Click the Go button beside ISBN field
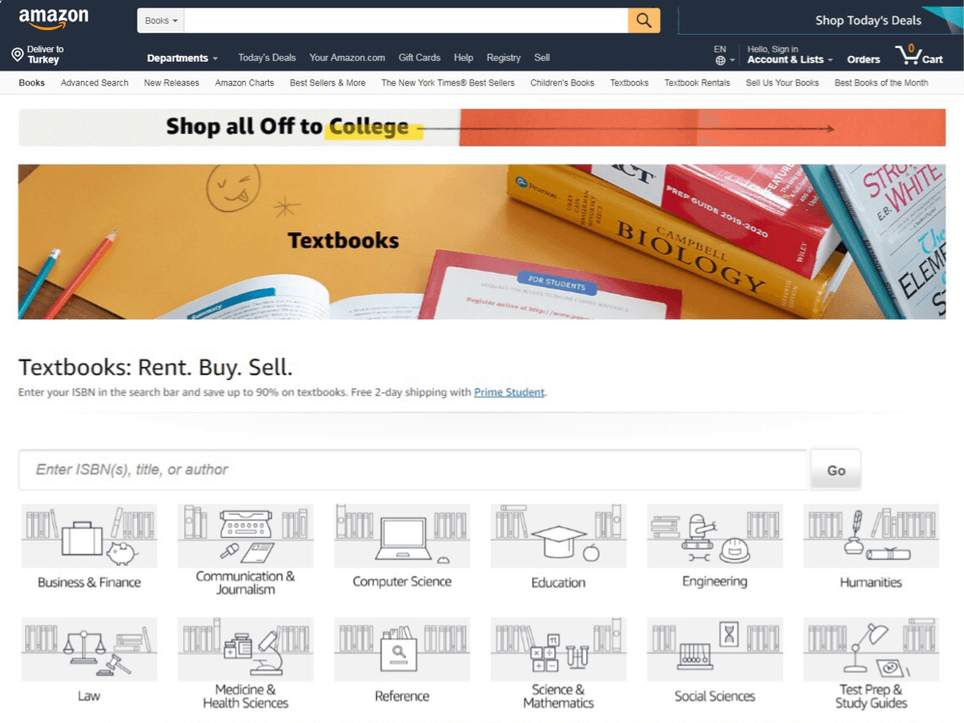This screenshot has width=964, height=723. pos(836,470)
